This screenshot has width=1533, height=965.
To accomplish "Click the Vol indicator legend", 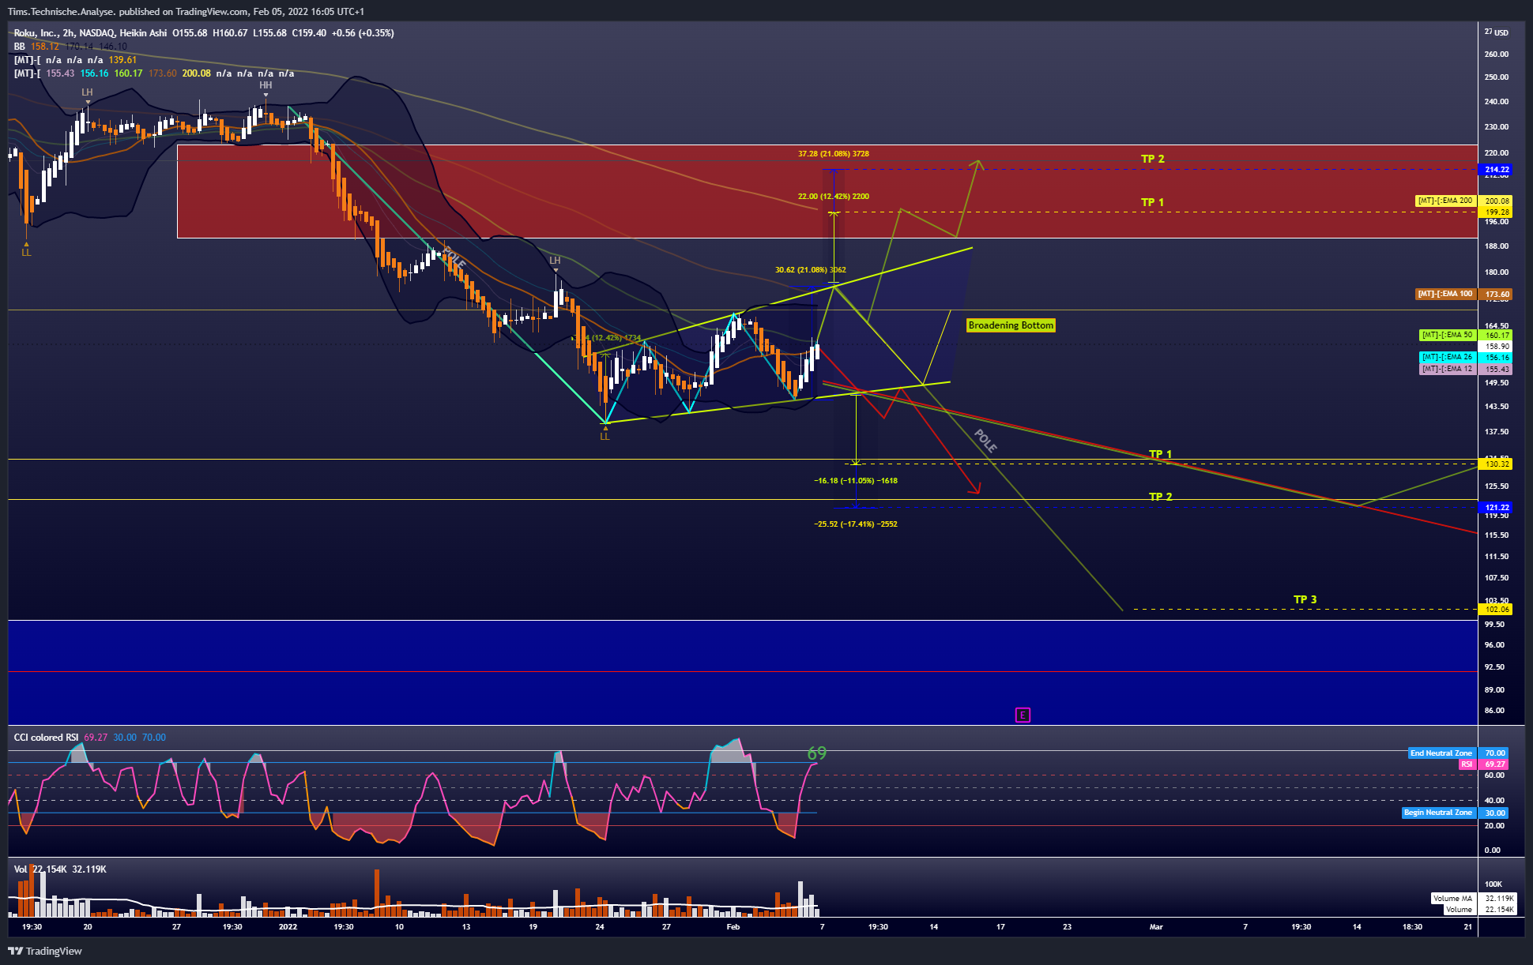I will (21, 869).
